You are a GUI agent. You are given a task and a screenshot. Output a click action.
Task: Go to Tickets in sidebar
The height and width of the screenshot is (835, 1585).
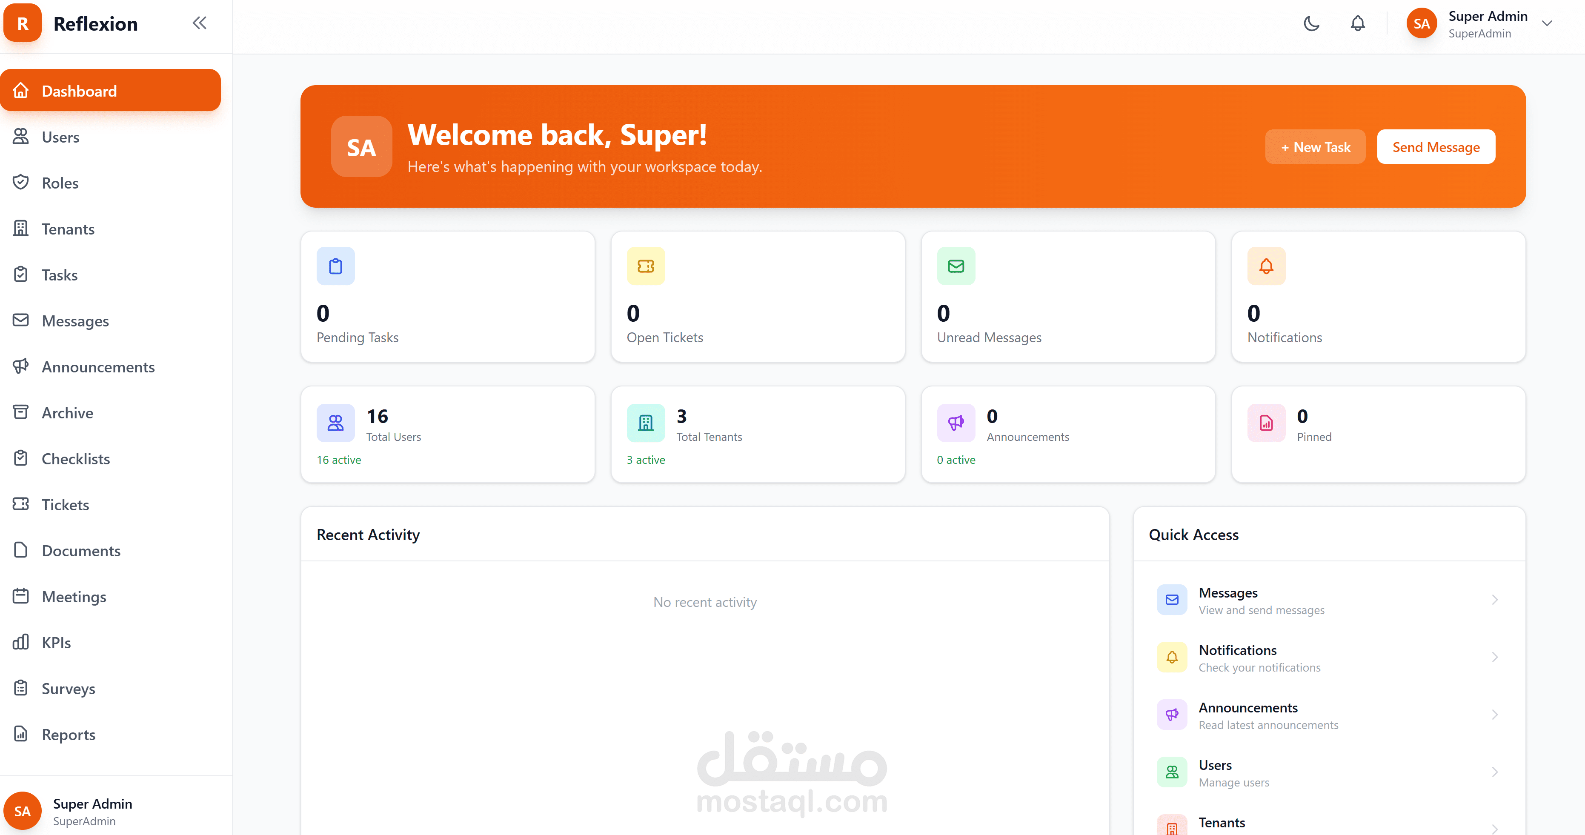click(65, 505)
